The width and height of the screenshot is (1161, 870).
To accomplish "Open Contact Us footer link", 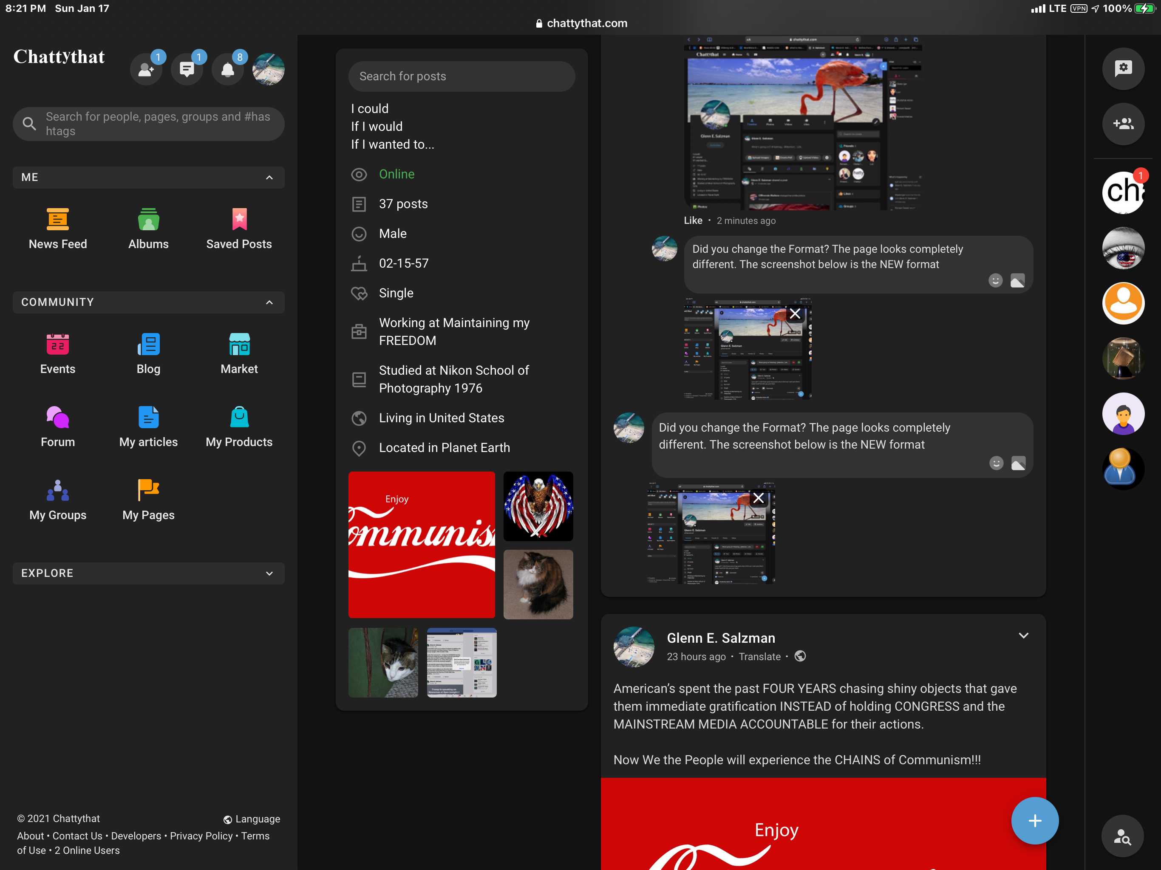I will click(77, 836).
